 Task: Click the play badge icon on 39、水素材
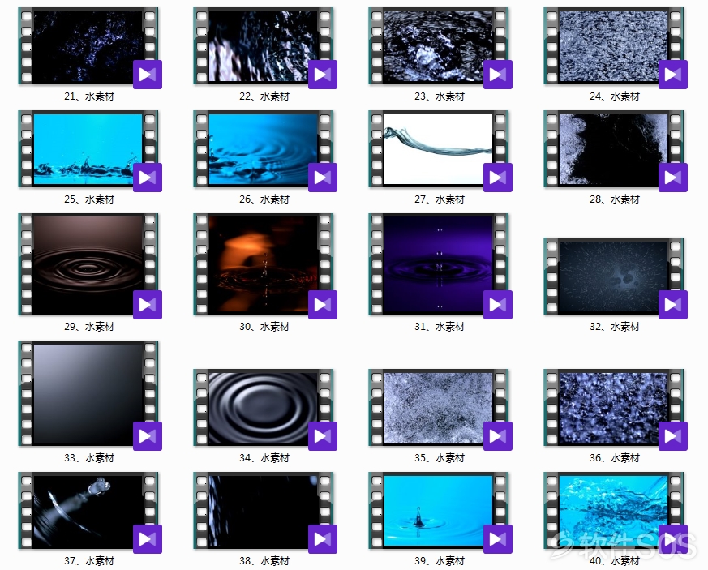[498, 539]
